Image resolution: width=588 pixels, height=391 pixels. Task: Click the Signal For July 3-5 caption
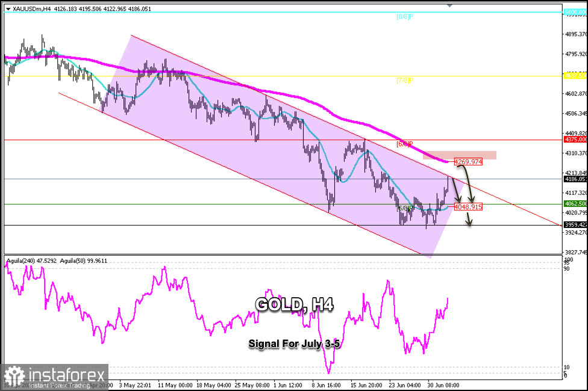point(295,344)
